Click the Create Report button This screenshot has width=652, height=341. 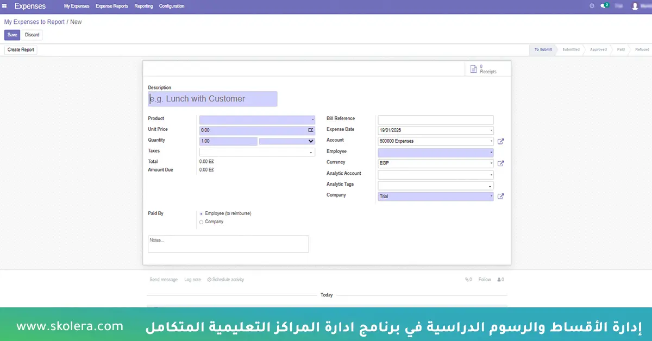20,49
